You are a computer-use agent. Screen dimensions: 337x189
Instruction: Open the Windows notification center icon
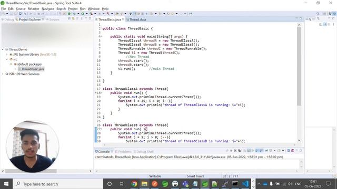point(328,184)
